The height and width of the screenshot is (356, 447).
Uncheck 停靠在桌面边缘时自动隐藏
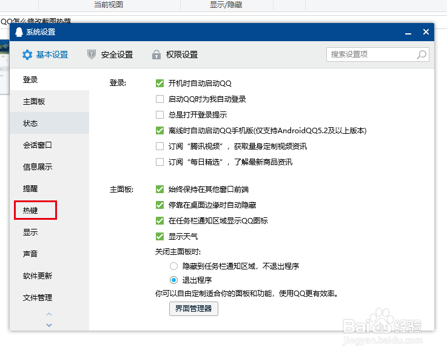[x=160, y=205]
